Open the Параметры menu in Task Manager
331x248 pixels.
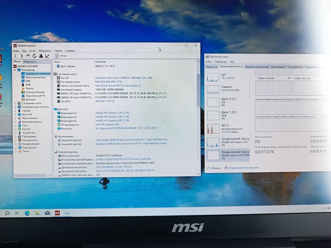[x=221, y=62]
